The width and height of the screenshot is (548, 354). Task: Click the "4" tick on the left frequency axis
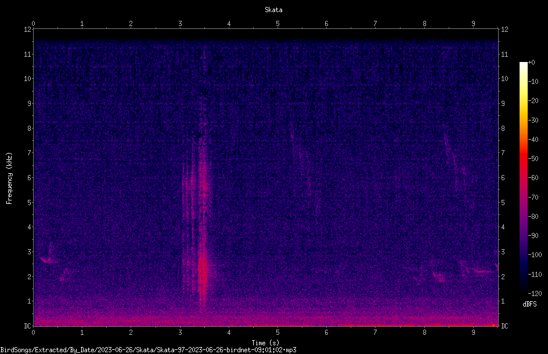tap(29, 227)
